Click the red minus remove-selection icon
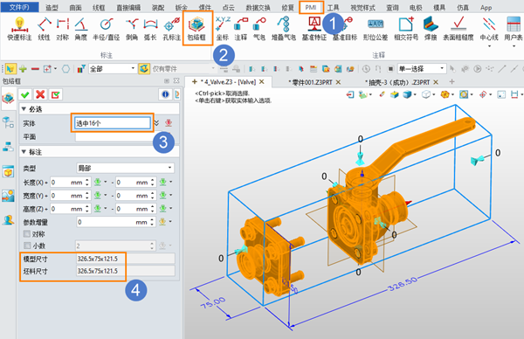 pyautogui.click(x=35, y=69)
